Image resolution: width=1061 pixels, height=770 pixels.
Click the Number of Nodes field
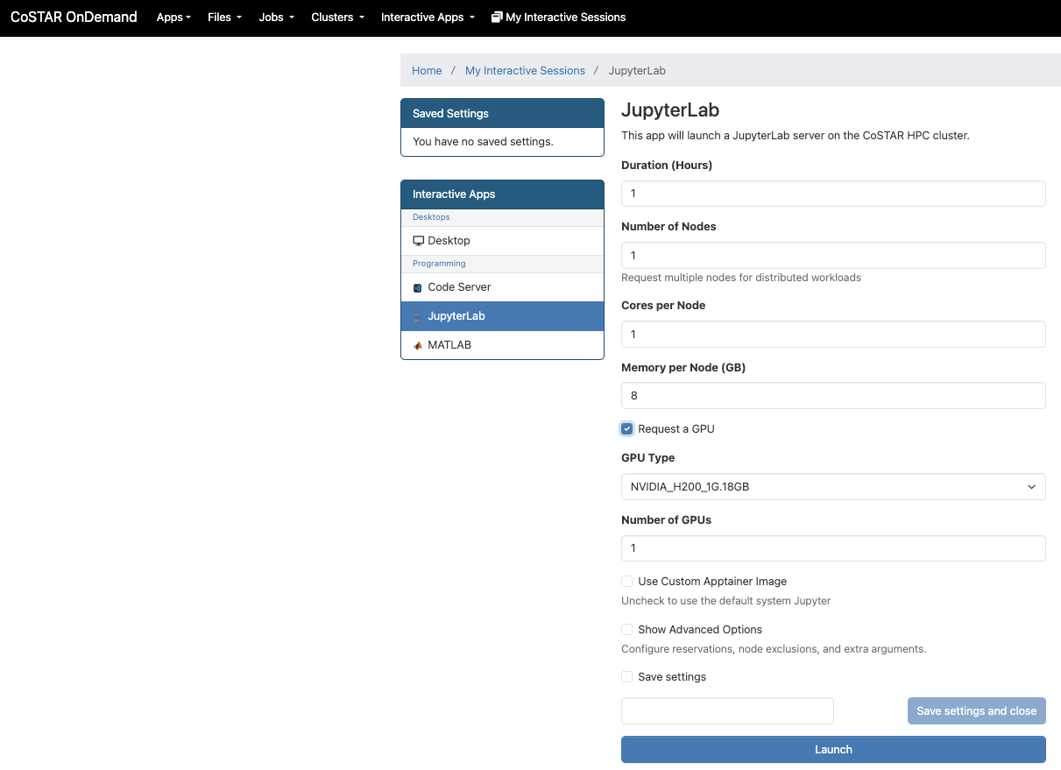833,256
